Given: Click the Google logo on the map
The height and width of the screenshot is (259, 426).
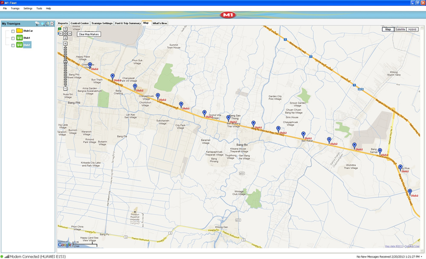Looking at the screenshot, I should 65,245.
